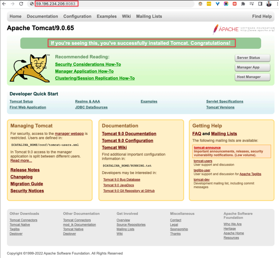Click the blue Y-shaped extension icon

click(218, 4)
